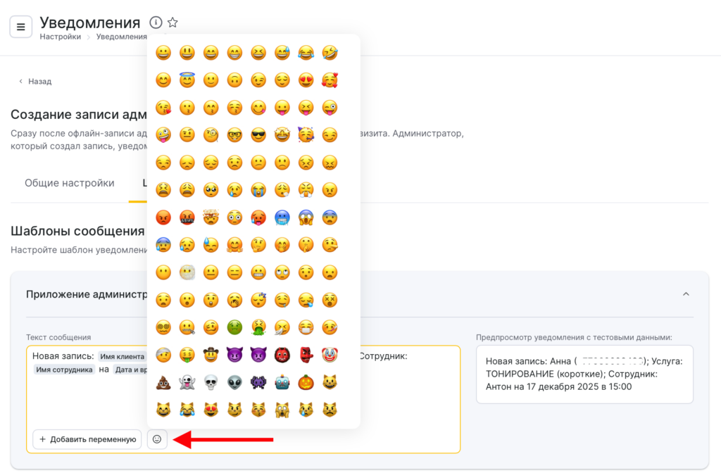Choose the smiling face with halo emoji
721x473 pixels.
pos(187,80)
